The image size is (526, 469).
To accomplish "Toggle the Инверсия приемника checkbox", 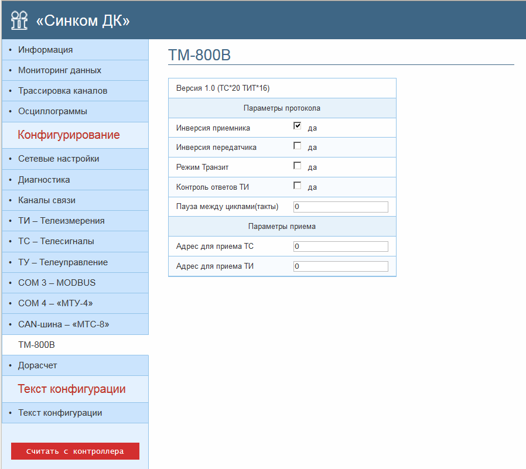I will pyautogui.click(x=298, y=126).
